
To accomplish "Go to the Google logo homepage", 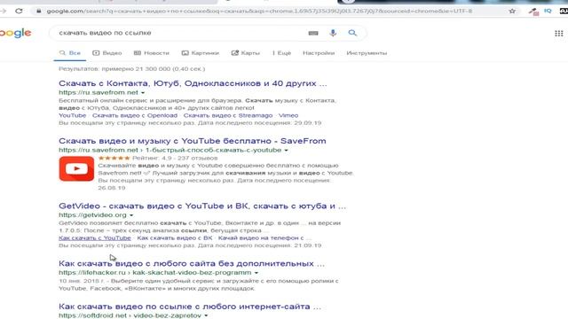I will [15, 33].
